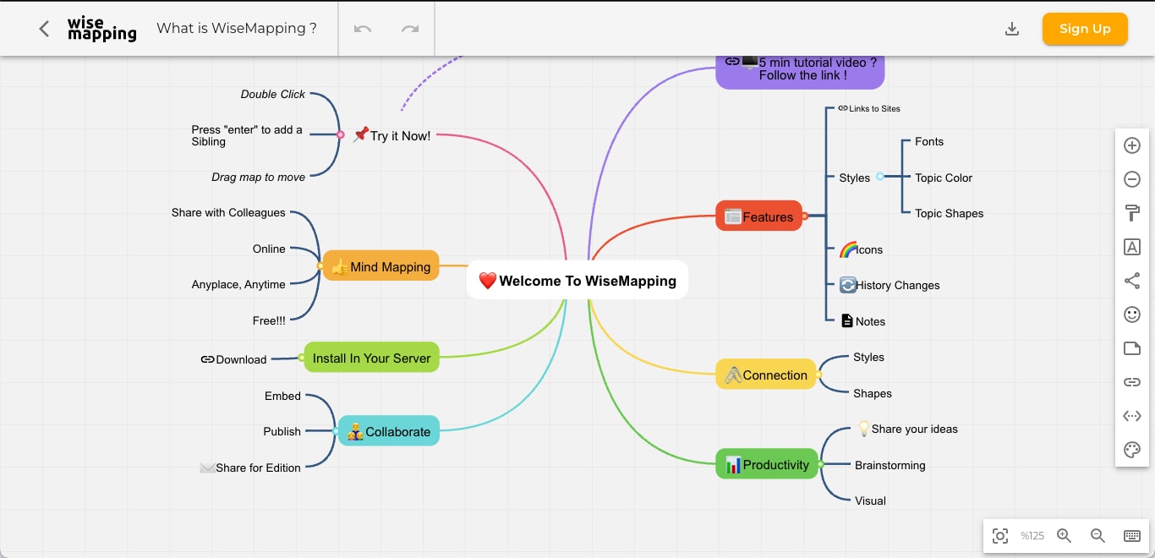Select the Publish subtopic
This screenshot has height=558, width=1155.
[282, 431]
